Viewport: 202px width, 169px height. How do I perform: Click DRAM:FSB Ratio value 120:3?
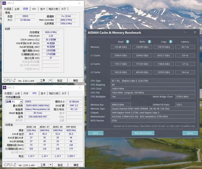(185, 105)
